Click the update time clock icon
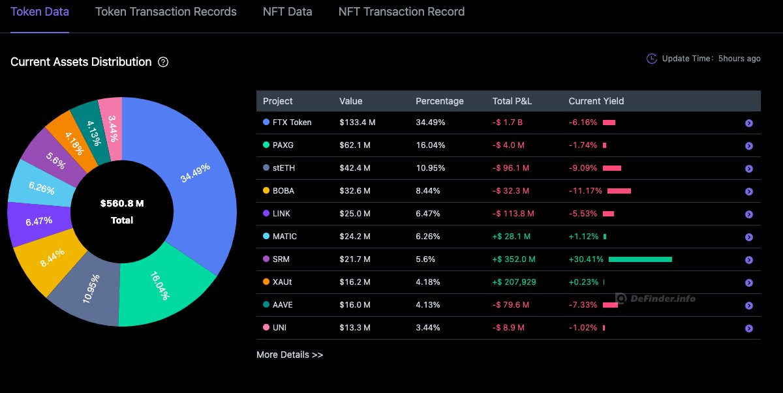This screenshot has width=783, height=393. (651, 59)
